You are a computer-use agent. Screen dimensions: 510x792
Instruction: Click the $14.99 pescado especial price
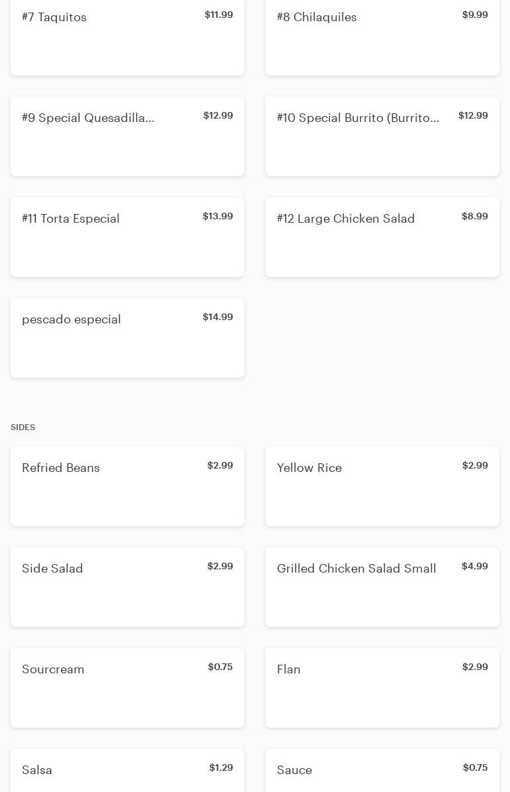pyautogui.click(x=218, y=317)
